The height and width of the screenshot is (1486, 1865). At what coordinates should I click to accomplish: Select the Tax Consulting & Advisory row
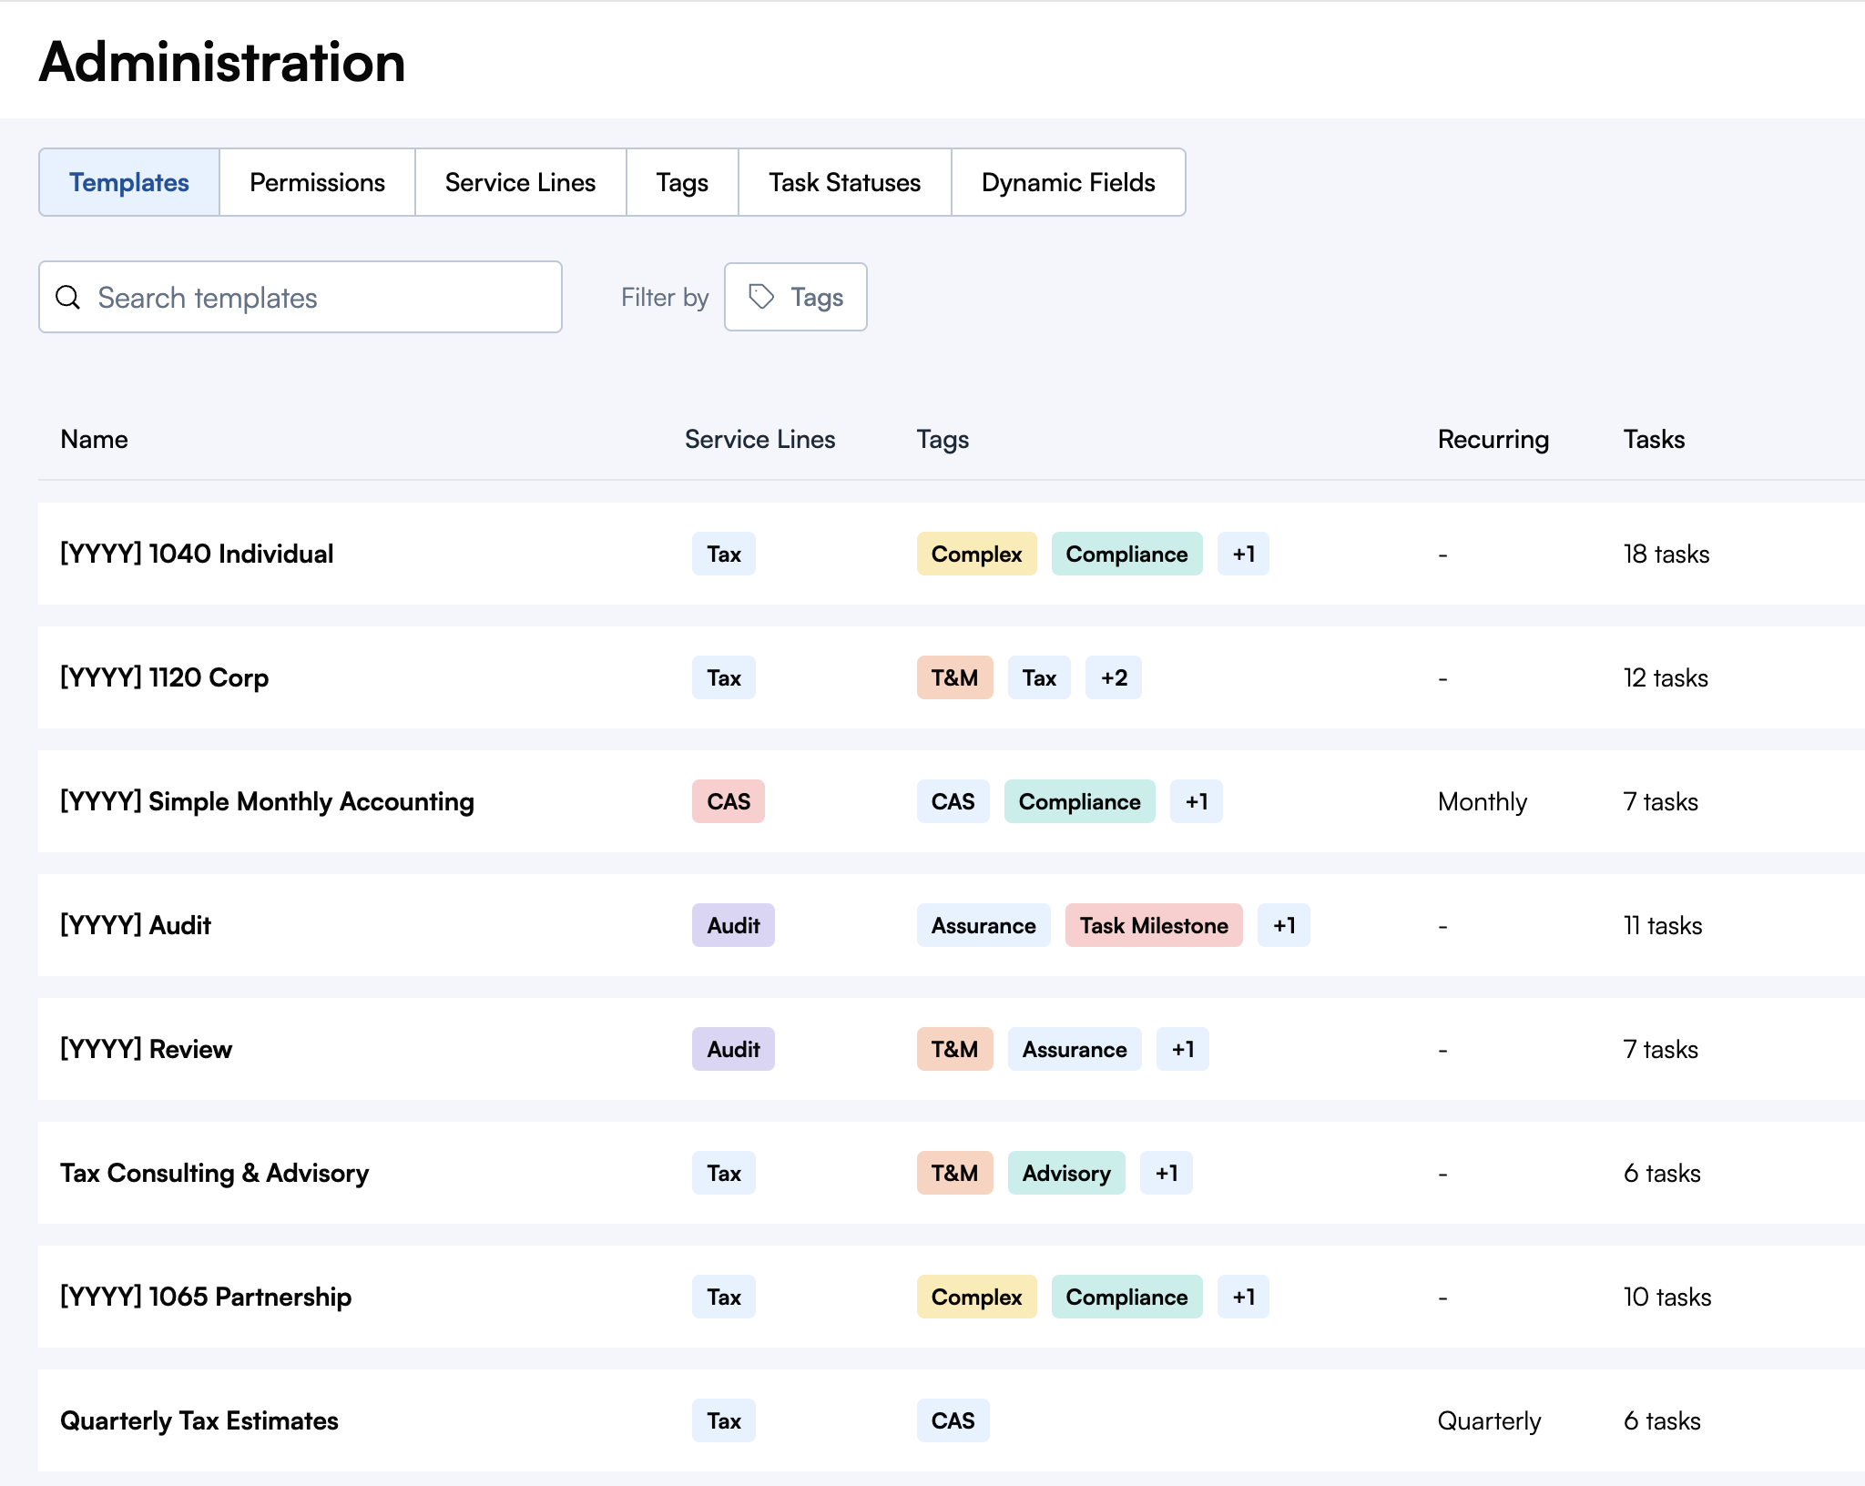214,1173
